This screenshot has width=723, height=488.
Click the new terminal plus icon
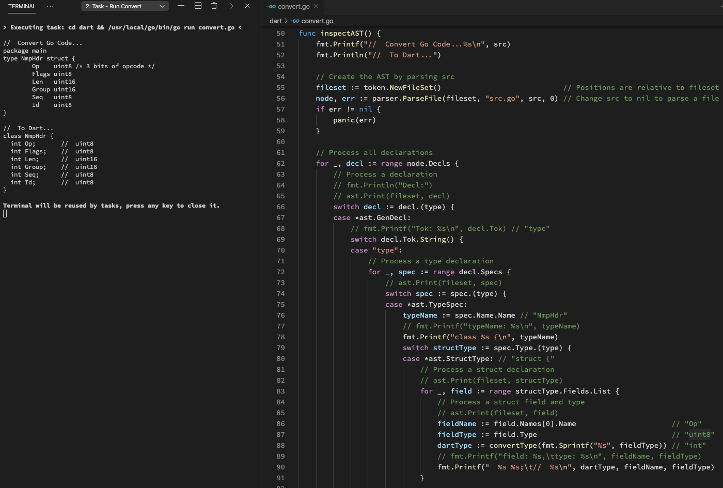click(x=181, y=6)
